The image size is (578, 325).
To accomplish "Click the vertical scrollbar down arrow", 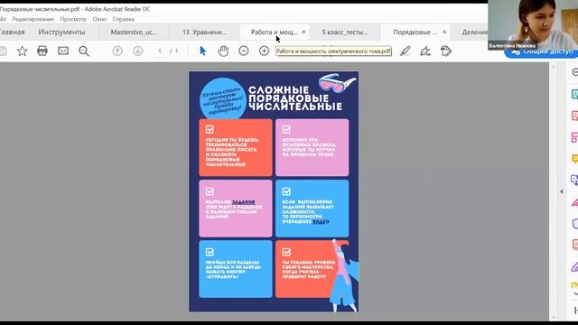I will coord(553,317).
